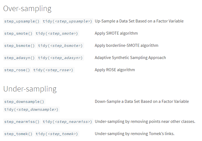
Task: Click 'Apply borderline-SMOTE algorithm' description text
Action: (126, 45)
